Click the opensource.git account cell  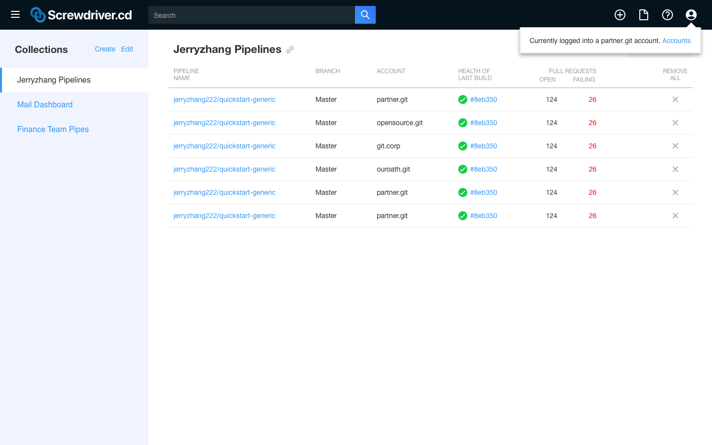[x=400, y=123]
